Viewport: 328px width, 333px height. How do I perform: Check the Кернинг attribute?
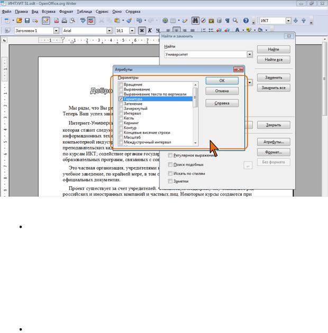pyautogui.click(x=121, y=123)
